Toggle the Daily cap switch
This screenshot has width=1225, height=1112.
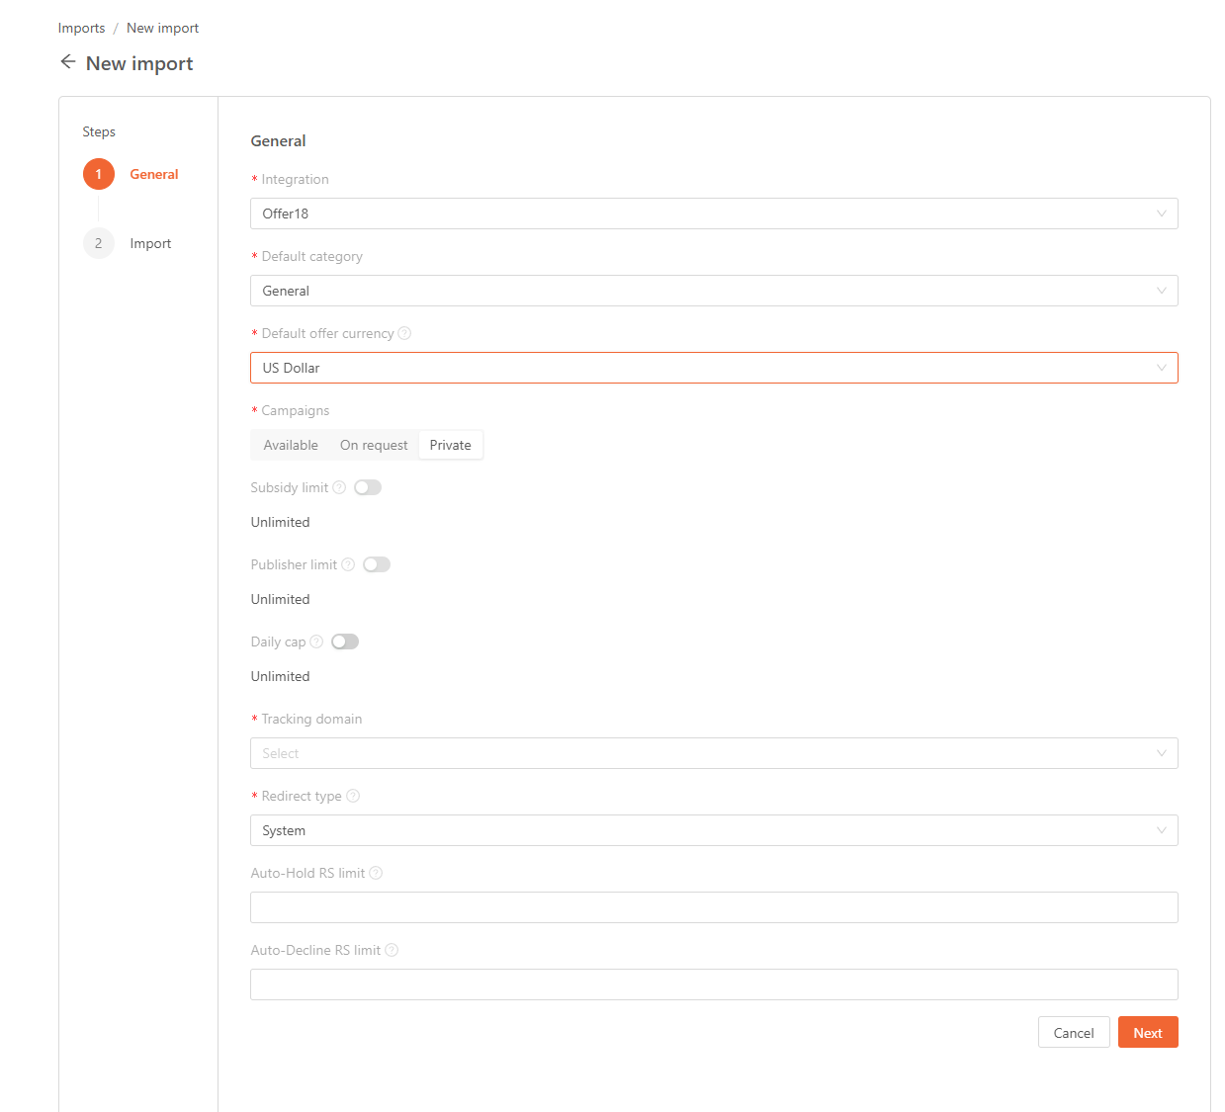pyautogui.click(x=345, y=642)
